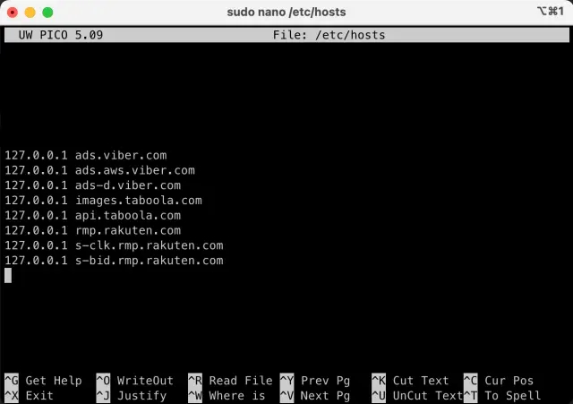Click the ^O WriteOut shortcut
The height and width of the screenshot is (404, 573).
point(135,381)
